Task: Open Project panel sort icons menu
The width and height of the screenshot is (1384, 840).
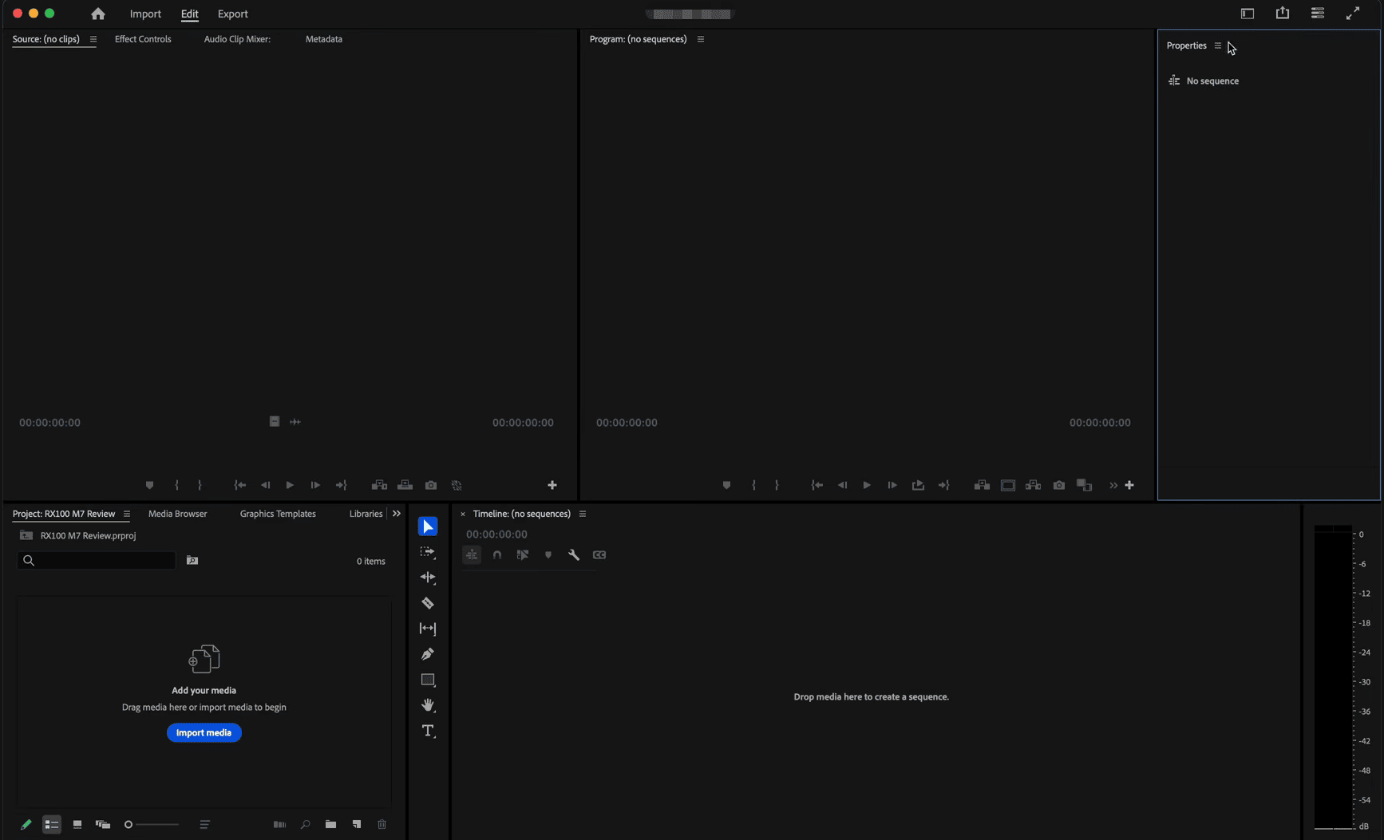Action: pyautogui.click(x=204, y=824)
